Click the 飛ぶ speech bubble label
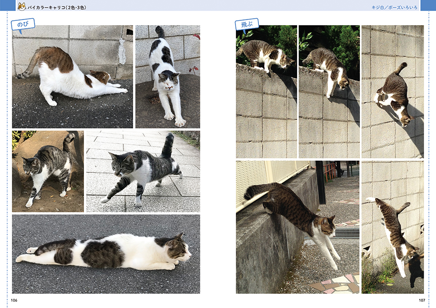 click(x=247, y=25)
